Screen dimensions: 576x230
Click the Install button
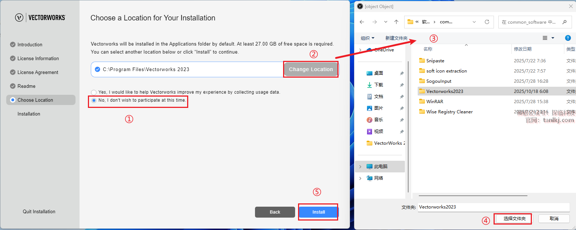(318, 212)
